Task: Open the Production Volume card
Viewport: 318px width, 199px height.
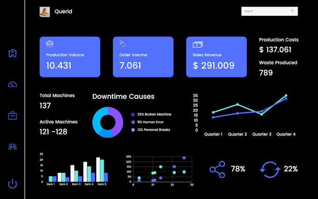Action: coord(70,57)
